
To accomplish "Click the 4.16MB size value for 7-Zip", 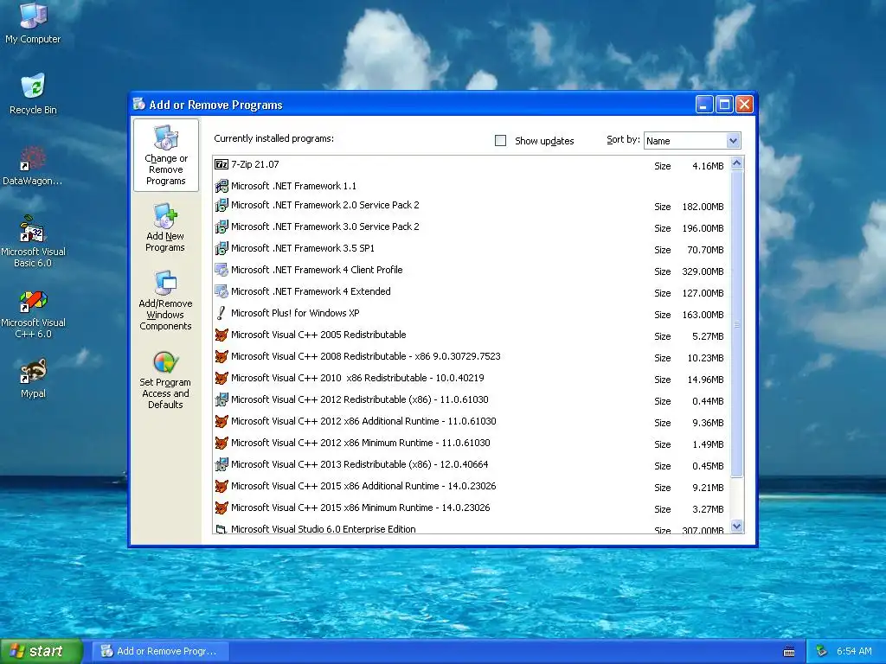I will [708, 167].
